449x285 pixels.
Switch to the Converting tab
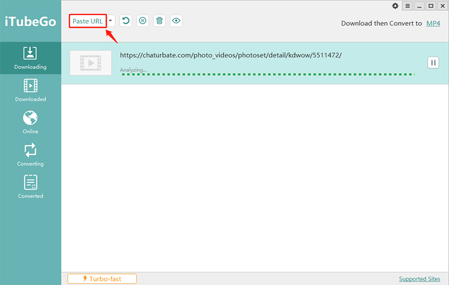coord(30,155)
